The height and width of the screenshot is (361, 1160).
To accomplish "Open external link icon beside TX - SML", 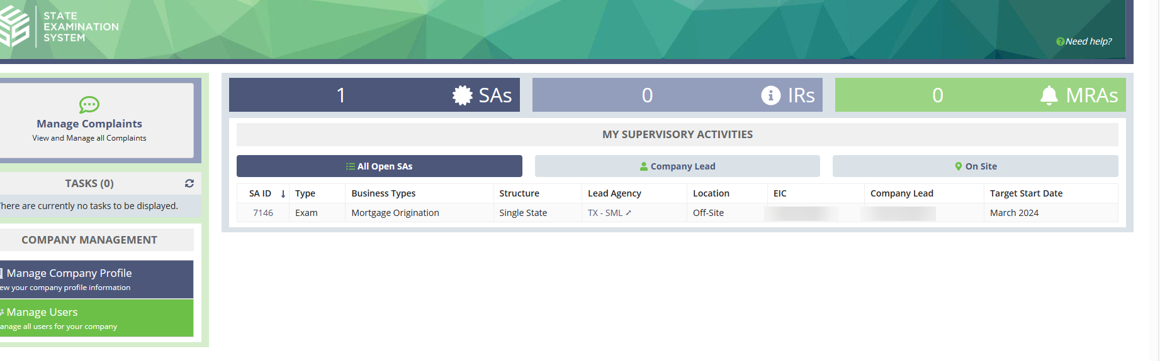I will click(x=628, y=213).
